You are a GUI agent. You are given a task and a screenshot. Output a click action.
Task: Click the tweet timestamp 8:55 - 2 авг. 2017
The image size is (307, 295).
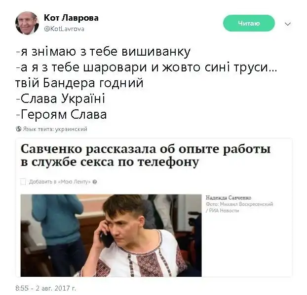point(45,288)
